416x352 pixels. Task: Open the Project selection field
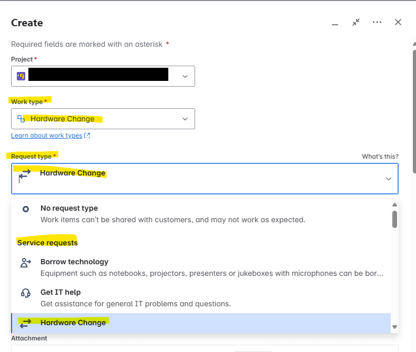tap(103, 76)
